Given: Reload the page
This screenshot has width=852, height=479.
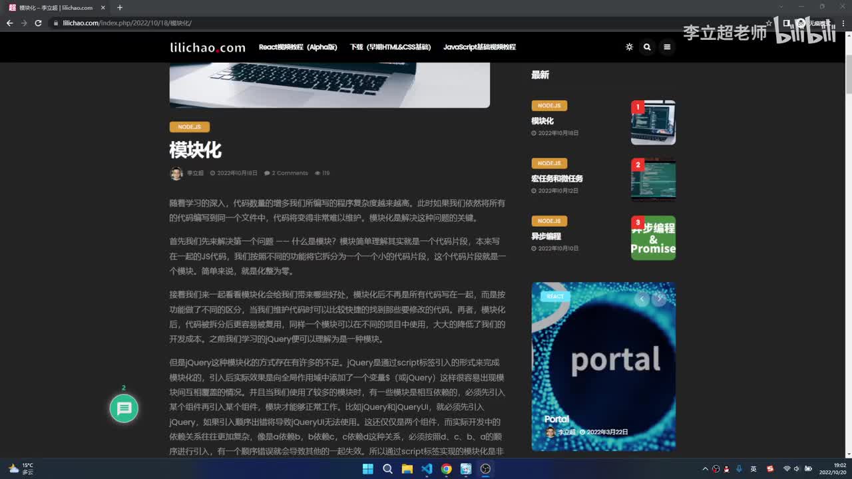Looking at the screenshot, I should tap(38, 23).
